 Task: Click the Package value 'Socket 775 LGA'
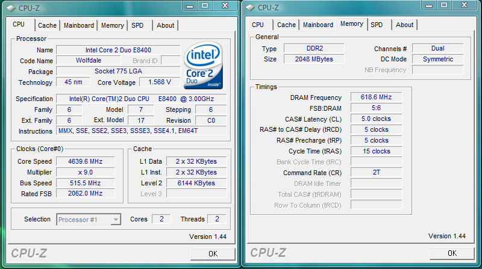coord(118,71)
